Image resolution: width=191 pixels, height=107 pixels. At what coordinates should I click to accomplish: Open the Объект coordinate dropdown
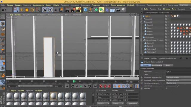click(x=103, y=103)
